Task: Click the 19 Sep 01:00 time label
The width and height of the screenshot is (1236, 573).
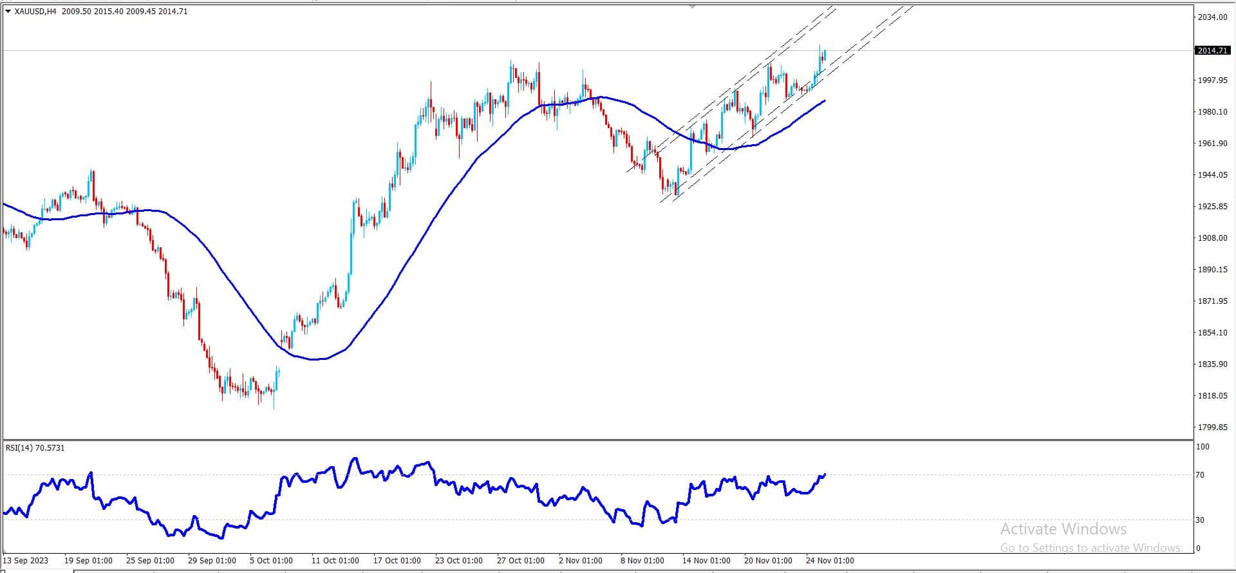Action: (88, 561)
